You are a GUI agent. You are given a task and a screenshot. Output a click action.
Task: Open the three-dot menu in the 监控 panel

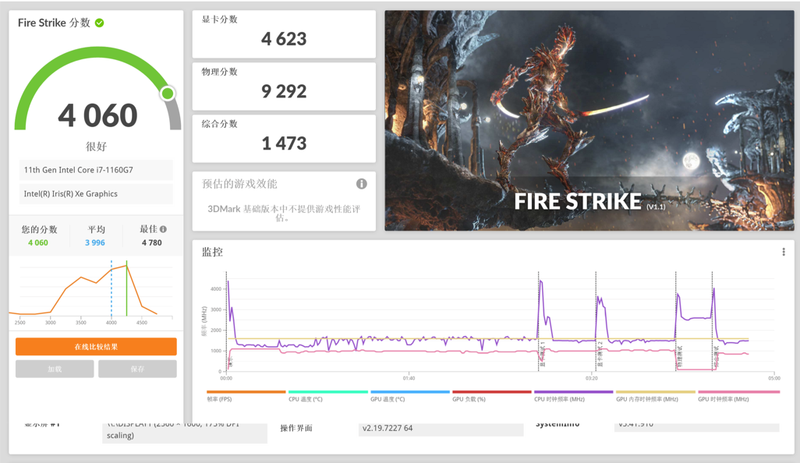tap(784, 252)
